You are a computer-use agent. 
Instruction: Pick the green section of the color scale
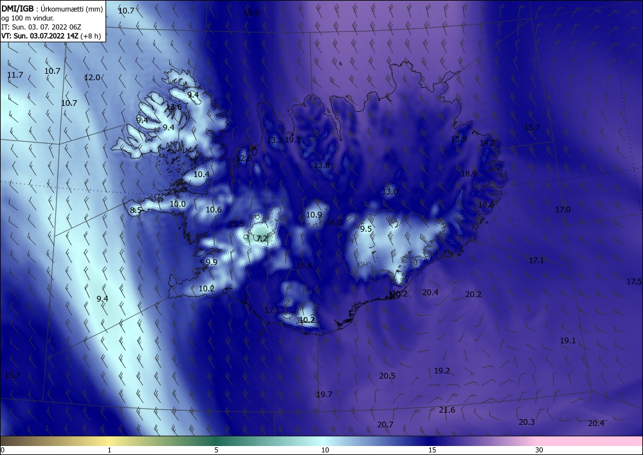tap(217, 441)
